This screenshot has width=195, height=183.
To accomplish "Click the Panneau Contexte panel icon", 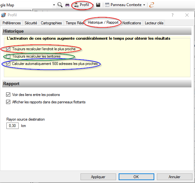I will coord(107,5).
